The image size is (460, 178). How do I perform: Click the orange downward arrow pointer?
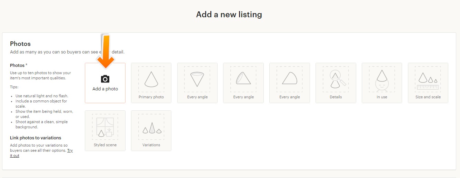107,51
